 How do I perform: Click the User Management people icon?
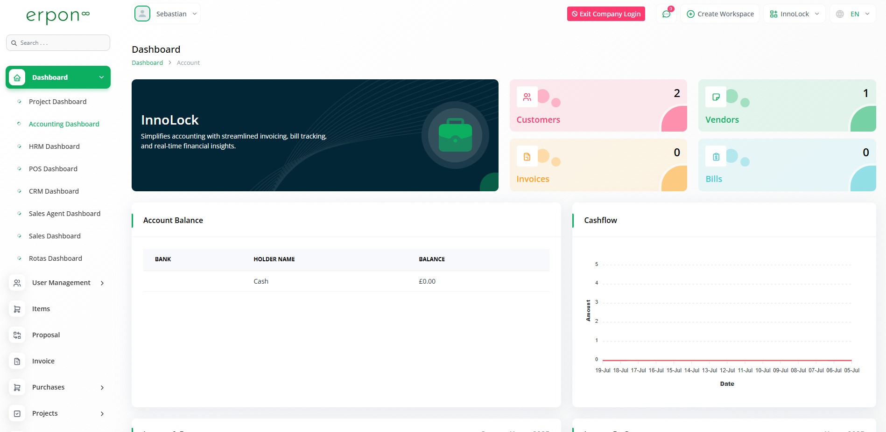(x=17, y=283)
